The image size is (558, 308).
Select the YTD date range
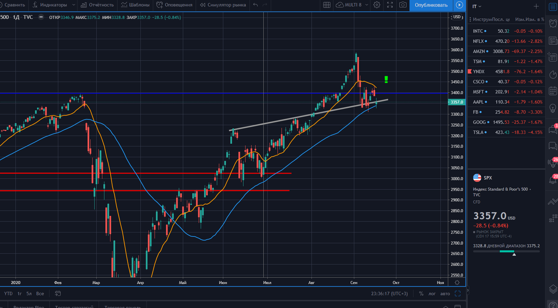point(8,294)
